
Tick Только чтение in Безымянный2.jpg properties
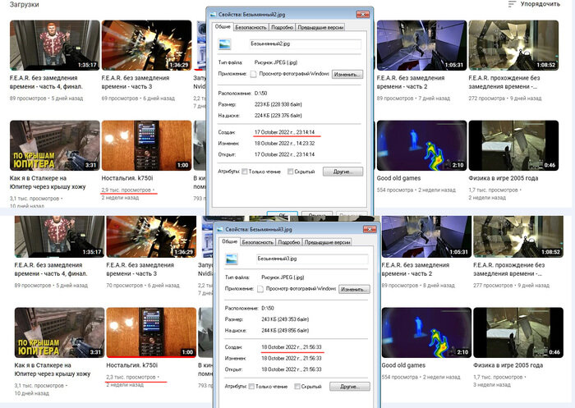pyautogui.click(x=245, y=172)
